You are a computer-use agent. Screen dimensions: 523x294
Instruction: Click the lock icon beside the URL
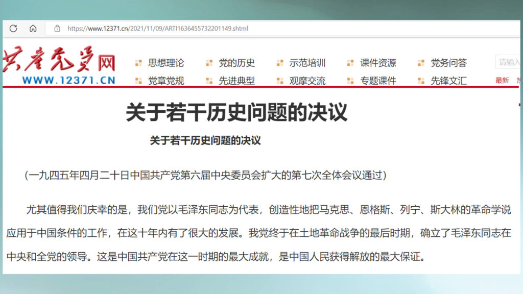click(57, 29)
